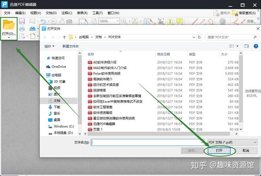
Task: Click 文档 in the address breadcrumb
Action: click(x=98, y=37)
